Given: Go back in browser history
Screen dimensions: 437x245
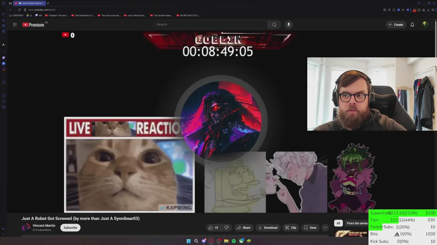Looking at the screenshot, I should (x=10, y=10).
